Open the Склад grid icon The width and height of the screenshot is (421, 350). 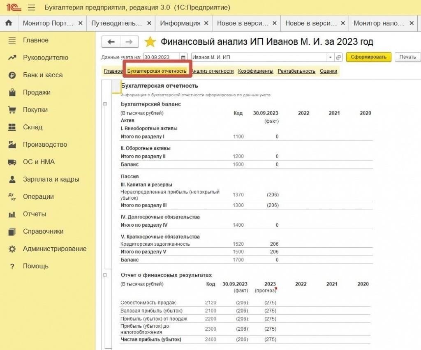[12, 127]
